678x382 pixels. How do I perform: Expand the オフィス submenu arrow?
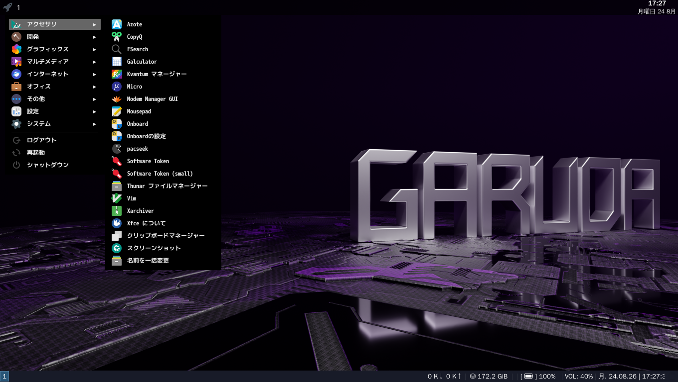pyautogui.click(x=95, y=87)
